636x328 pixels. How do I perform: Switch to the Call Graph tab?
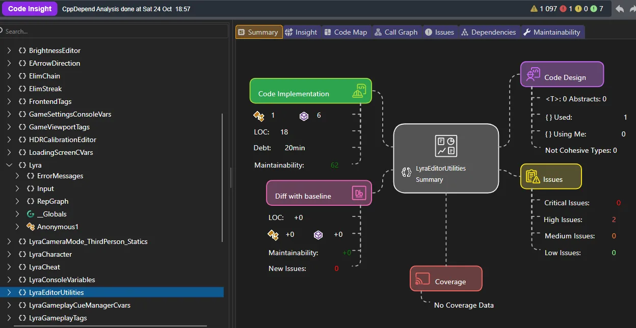tap(396, 32)
